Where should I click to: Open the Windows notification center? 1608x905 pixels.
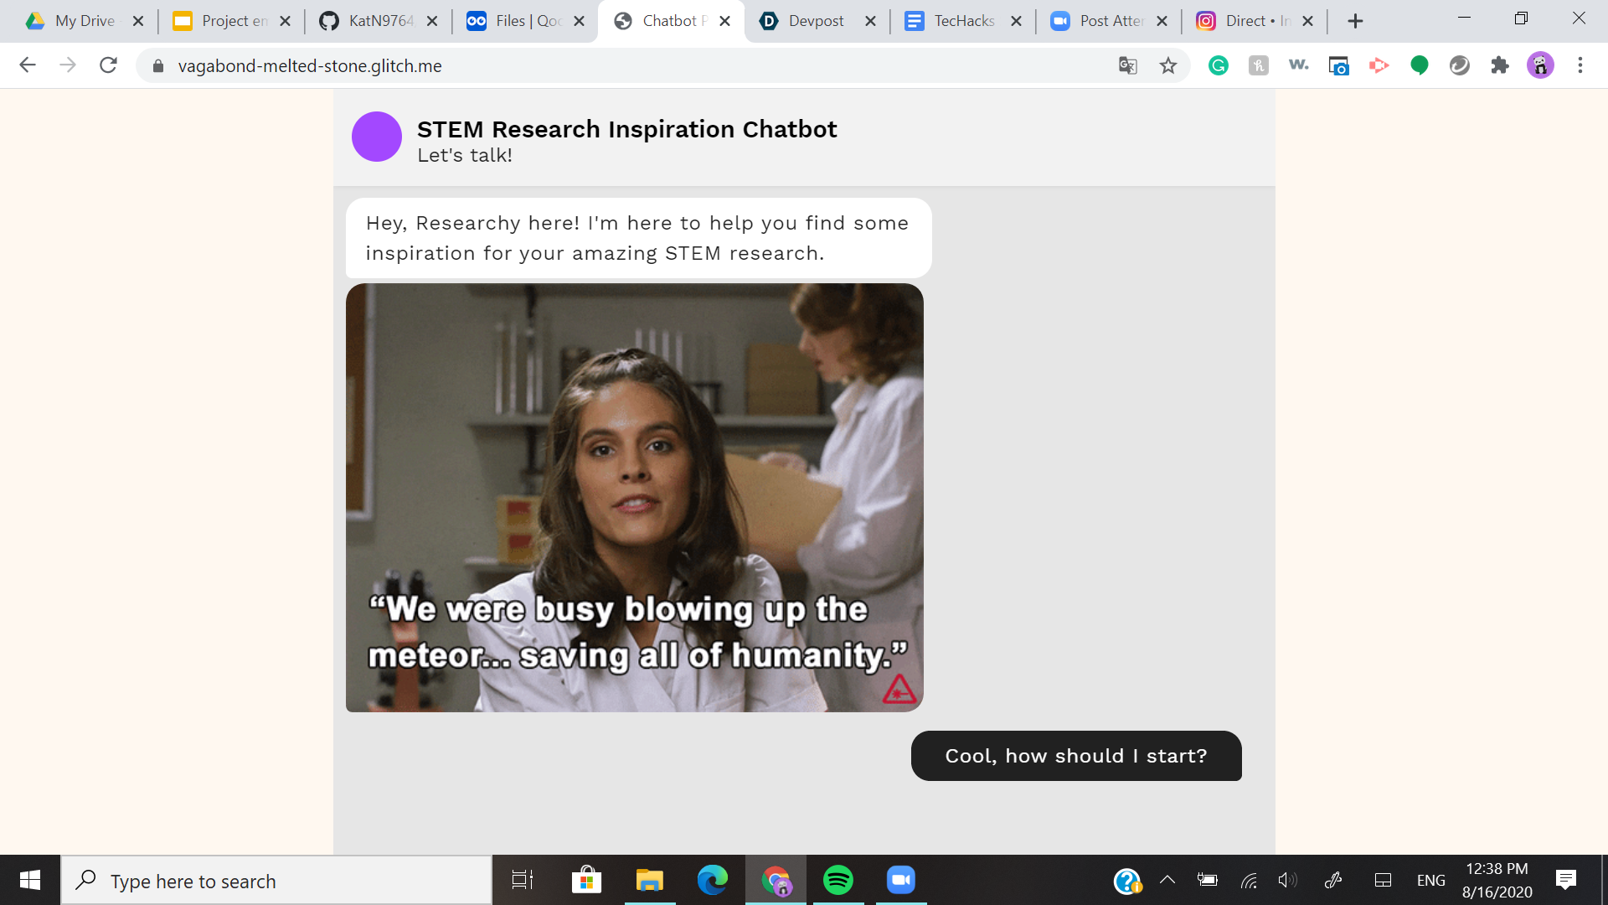tap(1565, 880)
